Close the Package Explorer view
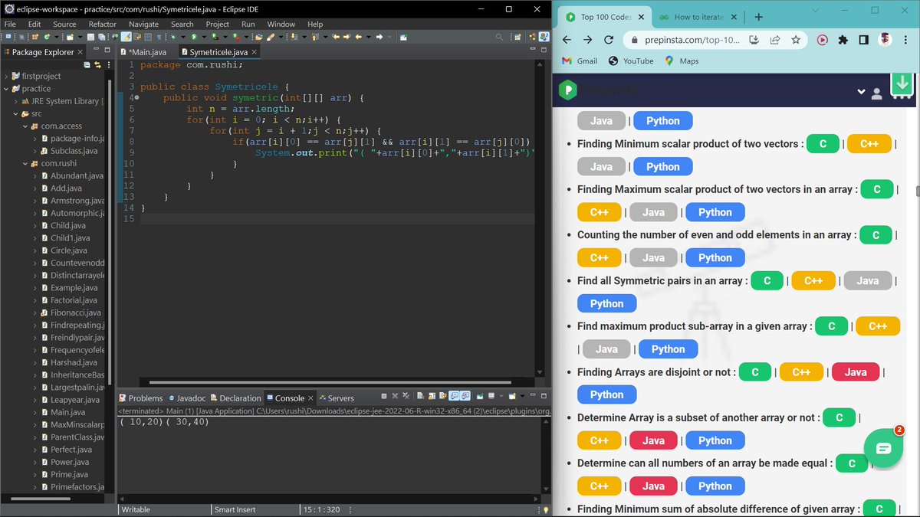 (80, 52)
